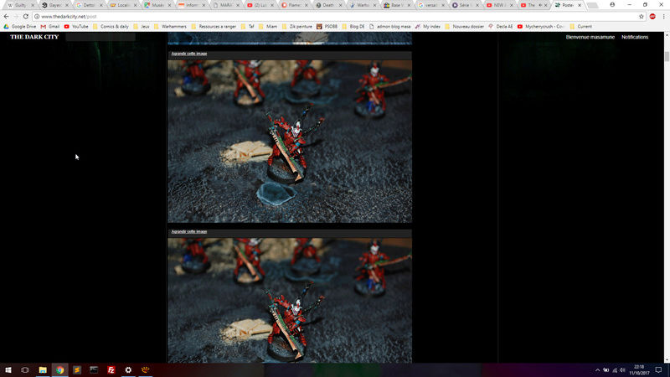View site information icon in address bar
Viewport: 670px width, 377px height.
pyautogui.click(x=37, y=16)
